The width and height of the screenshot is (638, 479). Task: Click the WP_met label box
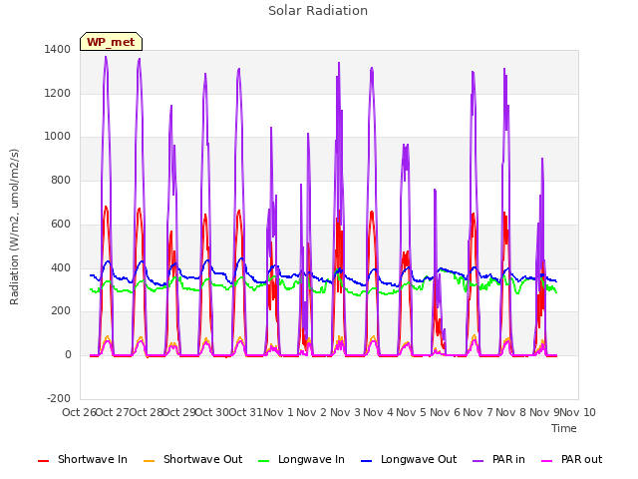111,42
